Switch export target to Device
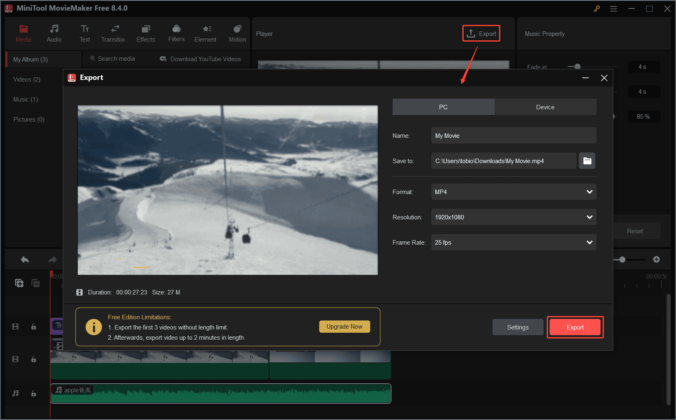 click(x=545, y=107)
